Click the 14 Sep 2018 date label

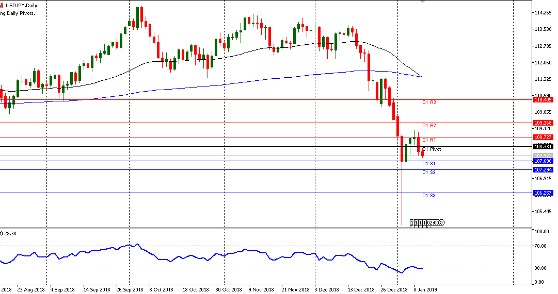[97, 290]
